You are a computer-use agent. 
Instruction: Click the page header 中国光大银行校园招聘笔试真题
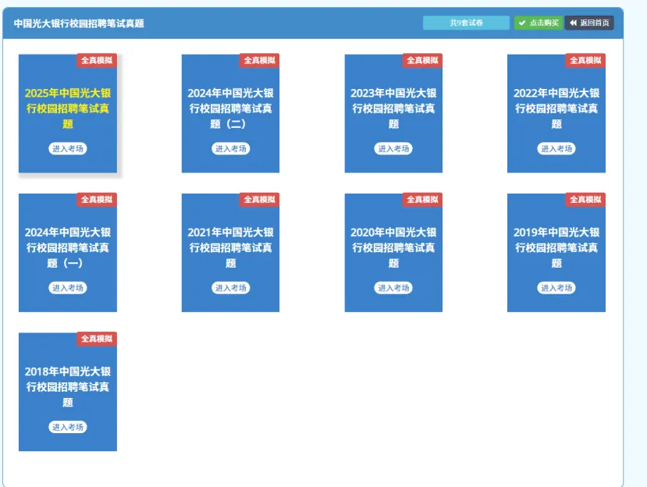(x=79, y=23)
